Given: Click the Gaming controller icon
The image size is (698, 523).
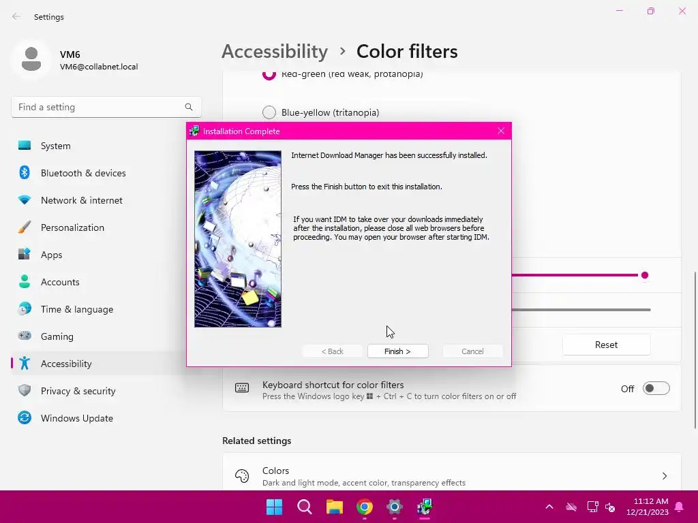Looking at the screenshot, I should [x=25, y=336].
